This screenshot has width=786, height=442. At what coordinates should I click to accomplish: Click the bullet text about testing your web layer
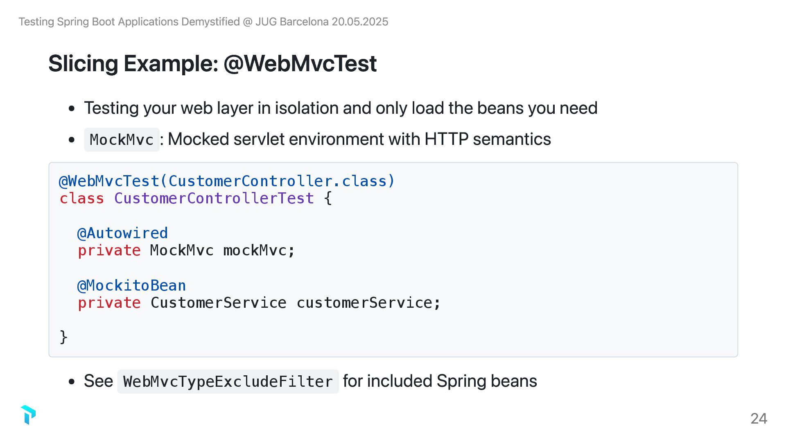(341, 108)
